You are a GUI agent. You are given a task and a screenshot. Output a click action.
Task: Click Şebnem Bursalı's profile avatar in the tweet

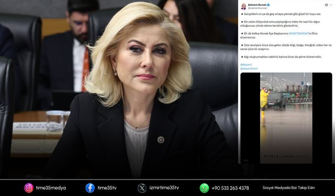pyautogui.click(x=243, y=6)
